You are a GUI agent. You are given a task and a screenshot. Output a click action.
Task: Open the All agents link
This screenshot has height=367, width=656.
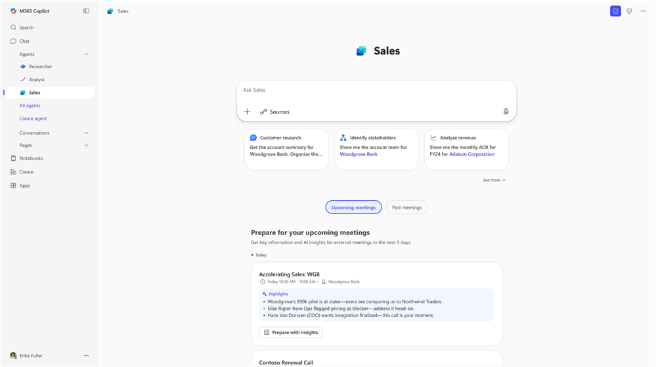point(30,106)
